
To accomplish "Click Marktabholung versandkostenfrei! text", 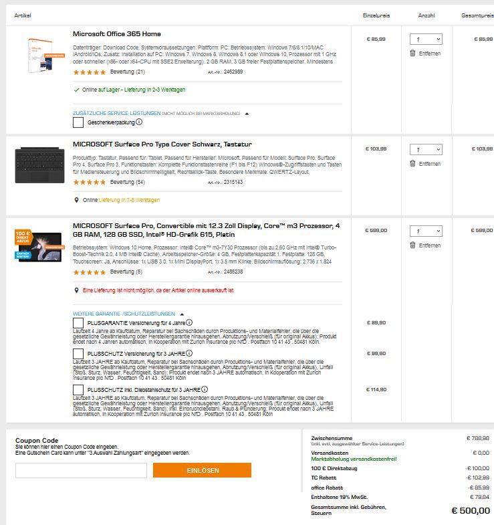I will coord(354,459).
